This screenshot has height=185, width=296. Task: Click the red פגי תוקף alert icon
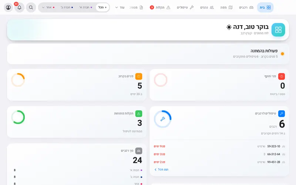tap(282, 76)
